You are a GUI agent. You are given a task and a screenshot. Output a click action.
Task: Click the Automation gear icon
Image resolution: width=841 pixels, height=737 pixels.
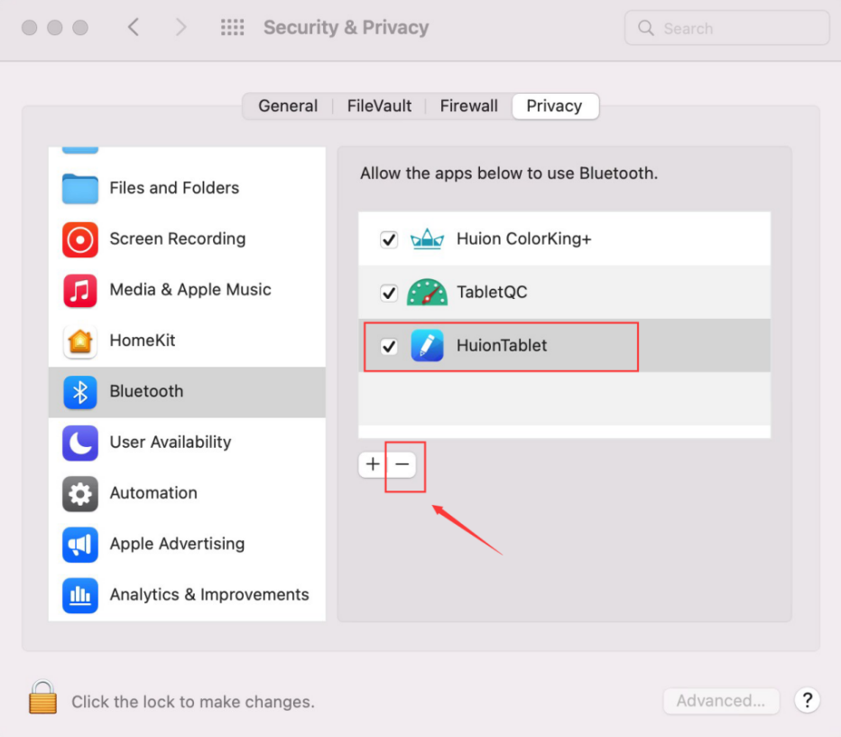tap(80, 494)
